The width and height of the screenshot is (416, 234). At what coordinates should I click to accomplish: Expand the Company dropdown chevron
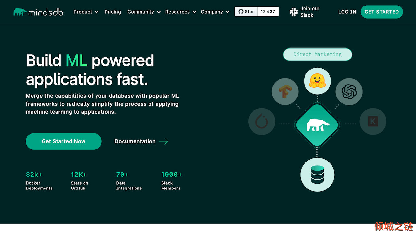pos(227,12)
